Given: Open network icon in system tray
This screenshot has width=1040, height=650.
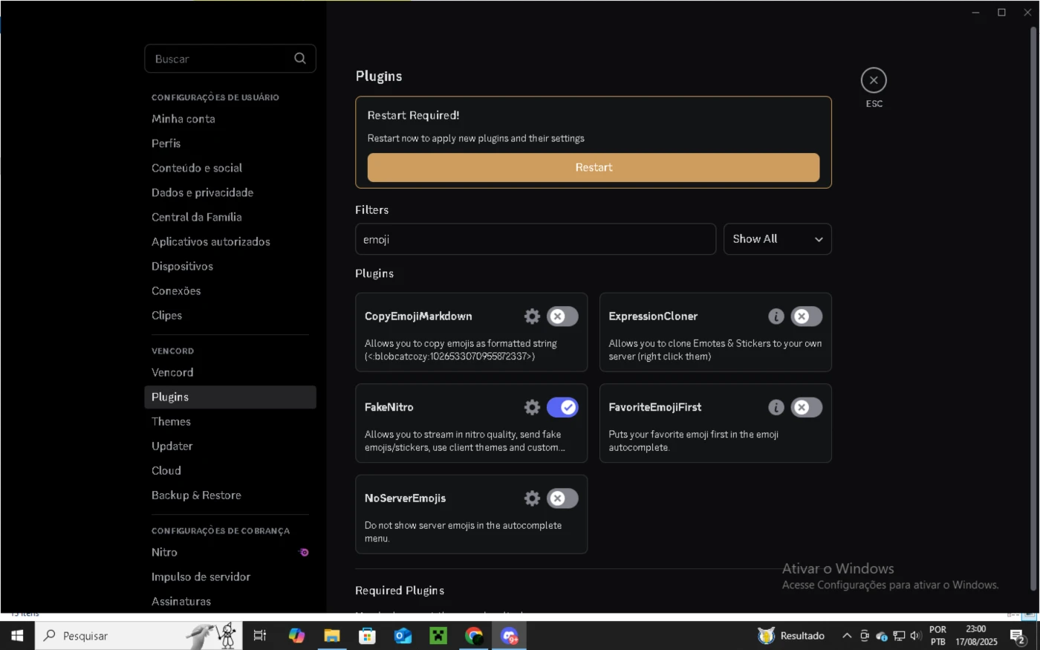Looking at the screenshot, I should coord(899,636).
